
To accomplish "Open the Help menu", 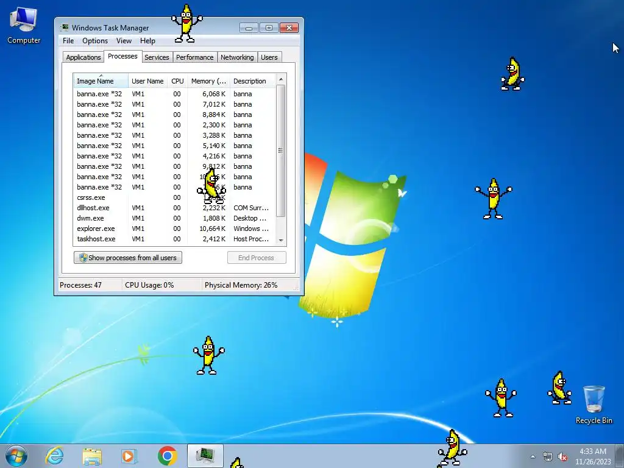I will pyautogui.click(x=147, y=41).
